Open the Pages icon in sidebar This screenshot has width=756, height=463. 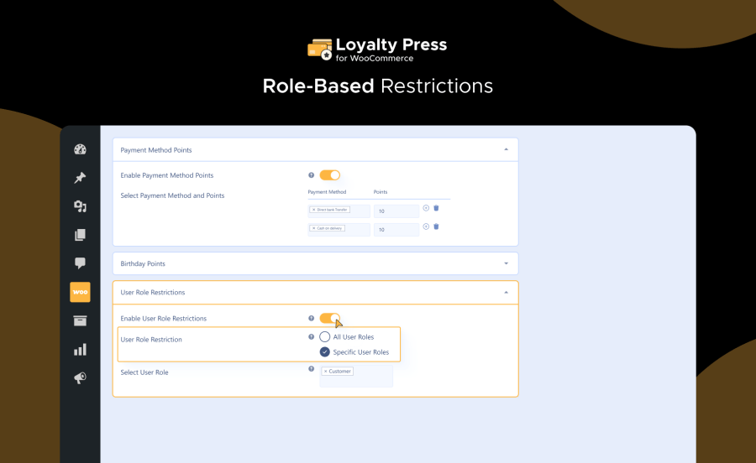coord(80,234)
